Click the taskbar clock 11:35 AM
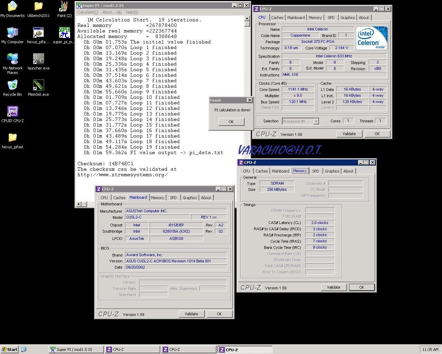Viewport: 442px width, 354px height. tap(430, 350)
